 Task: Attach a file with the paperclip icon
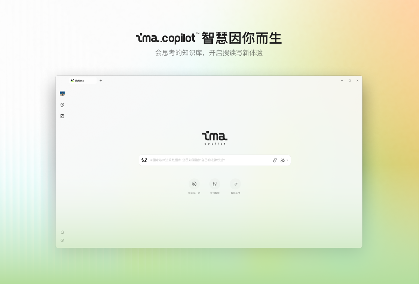point(275,160)
